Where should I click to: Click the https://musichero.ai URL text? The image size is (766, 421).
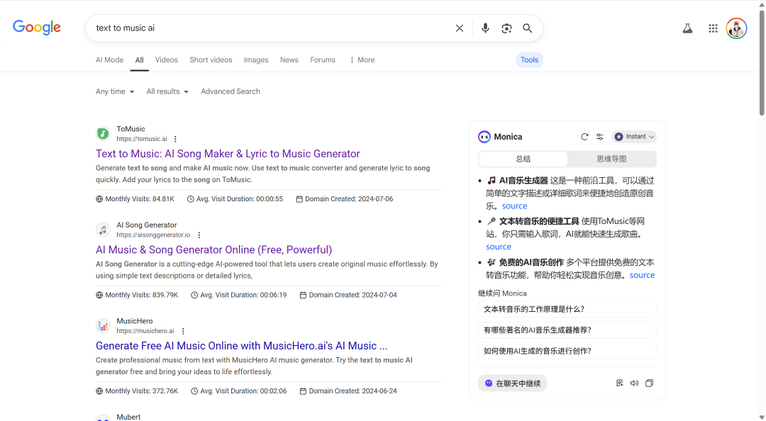pyautogui.click(x=145, y=331)
